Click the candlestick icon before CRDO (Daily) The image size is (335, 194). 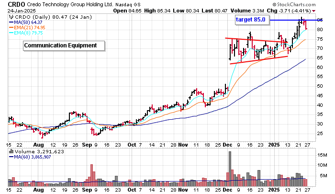pyautogui.click(x=11, y=17)
